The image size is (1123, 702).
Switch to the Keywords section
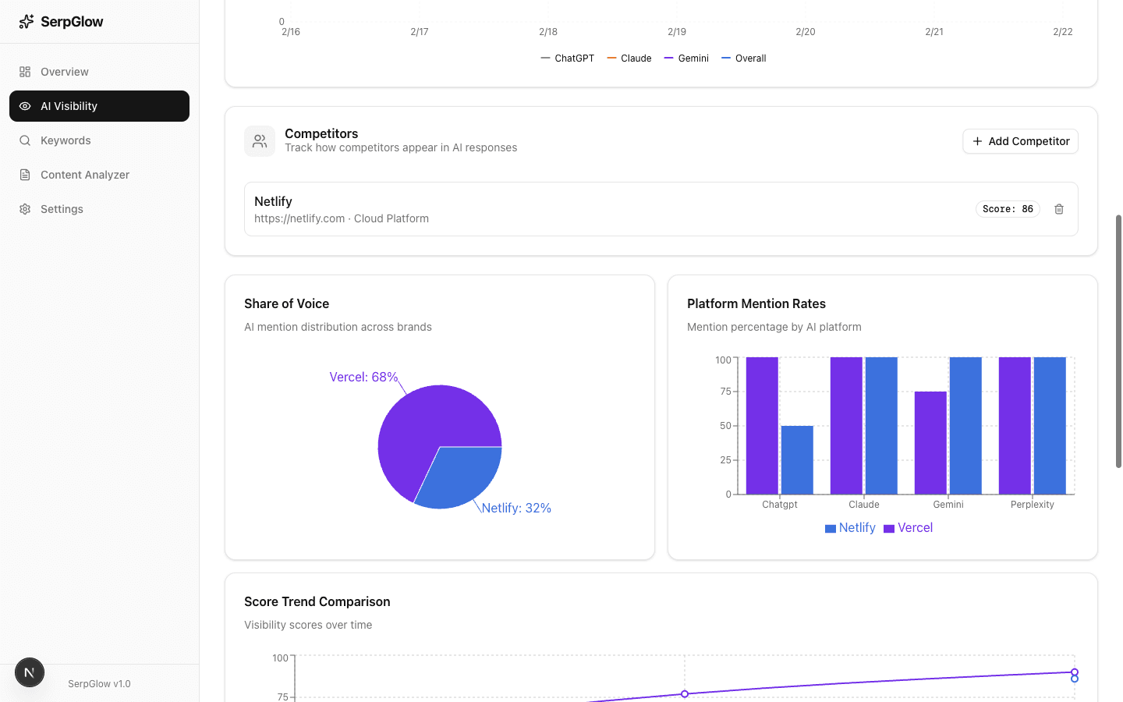point(66,140)
